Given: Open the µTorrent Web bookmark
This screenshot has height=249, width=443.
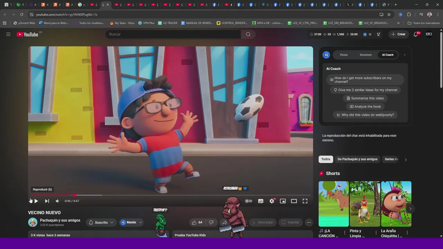Looking at the screenshot, I should pyautogui.click(x=24, y=23).
